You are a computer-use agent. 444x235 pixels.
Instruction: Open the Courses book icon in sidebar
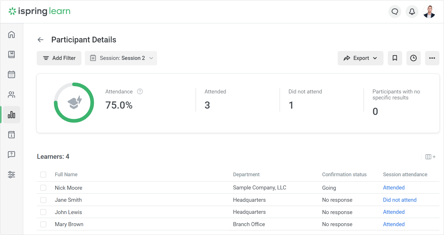[x=11, y=54]
